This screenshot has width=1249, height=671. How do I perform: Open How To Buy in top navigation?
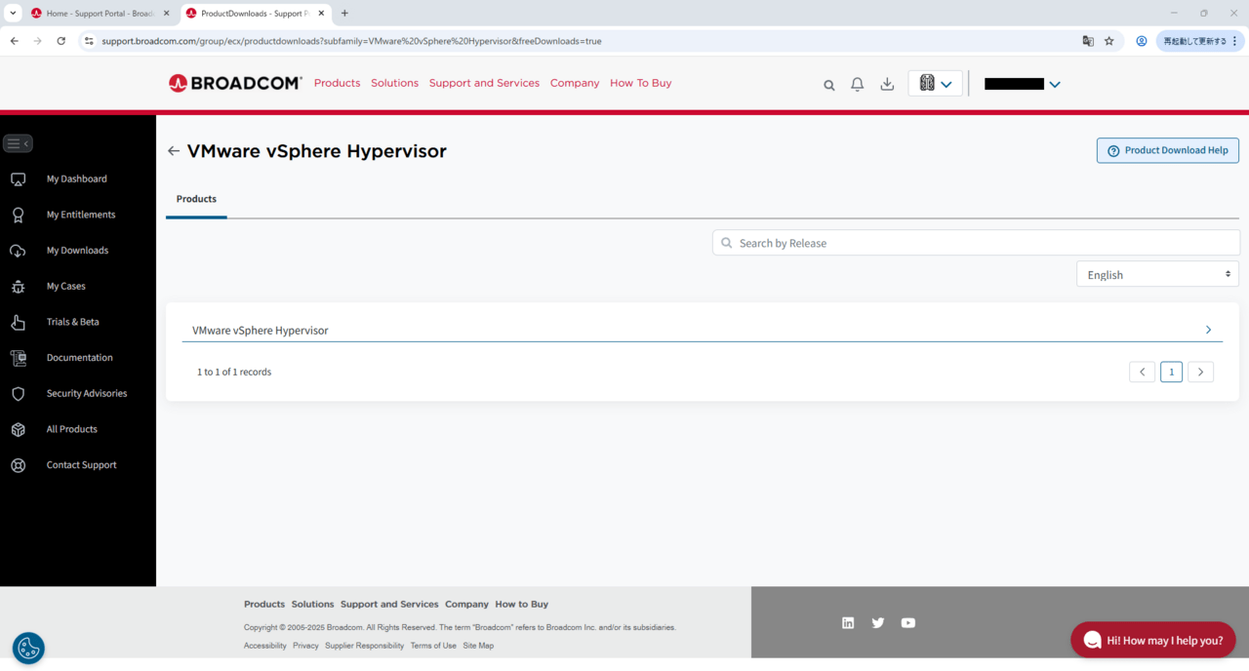click(641, 83)
